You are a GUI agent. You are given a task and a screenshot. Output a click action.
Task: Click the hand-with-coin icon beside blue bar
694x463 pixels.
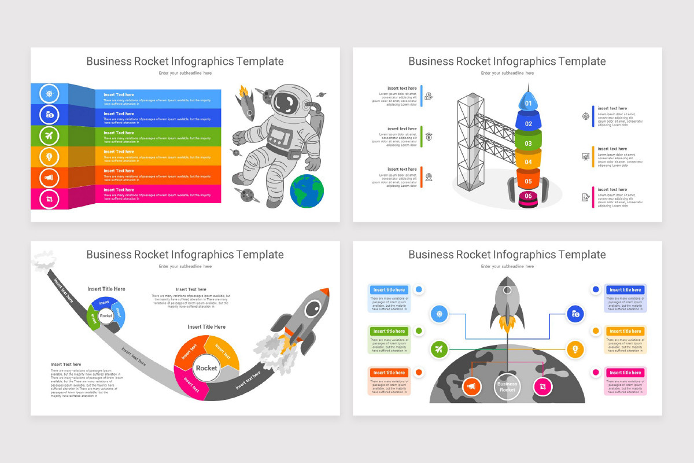pos(429,96)
